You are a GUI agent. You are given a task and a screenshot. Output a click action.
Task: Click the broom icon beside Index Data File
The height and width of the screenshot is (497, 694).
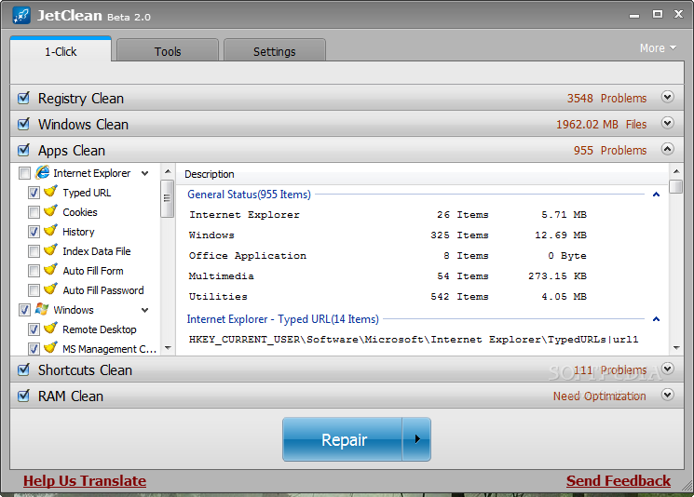(51, 250)
